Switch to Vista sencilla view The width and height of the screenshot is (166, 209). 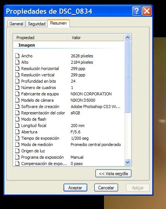[113, 174]
